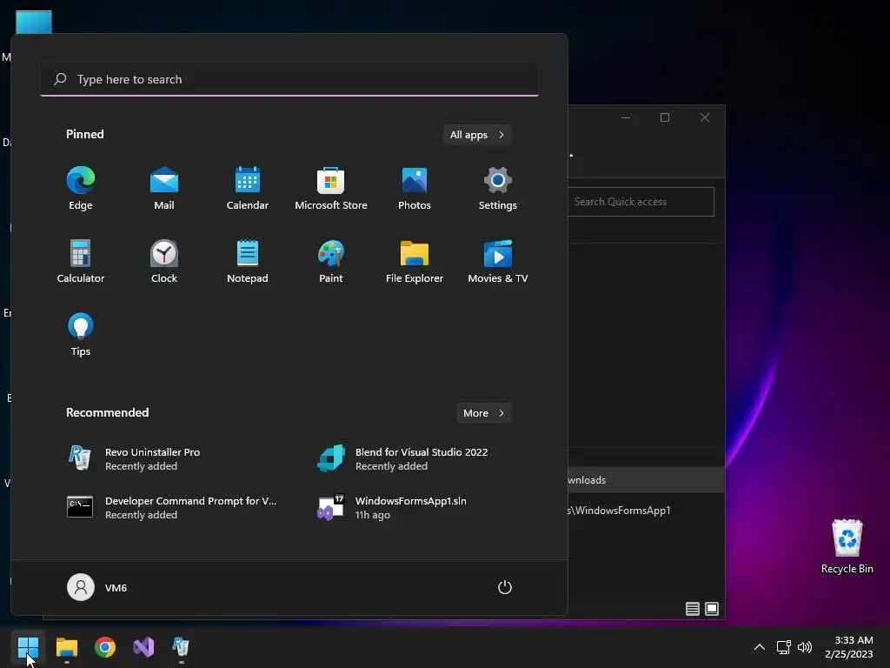The image size is (890, 668).
Task: Click the Type here to search box
Action: coord(289,79)
